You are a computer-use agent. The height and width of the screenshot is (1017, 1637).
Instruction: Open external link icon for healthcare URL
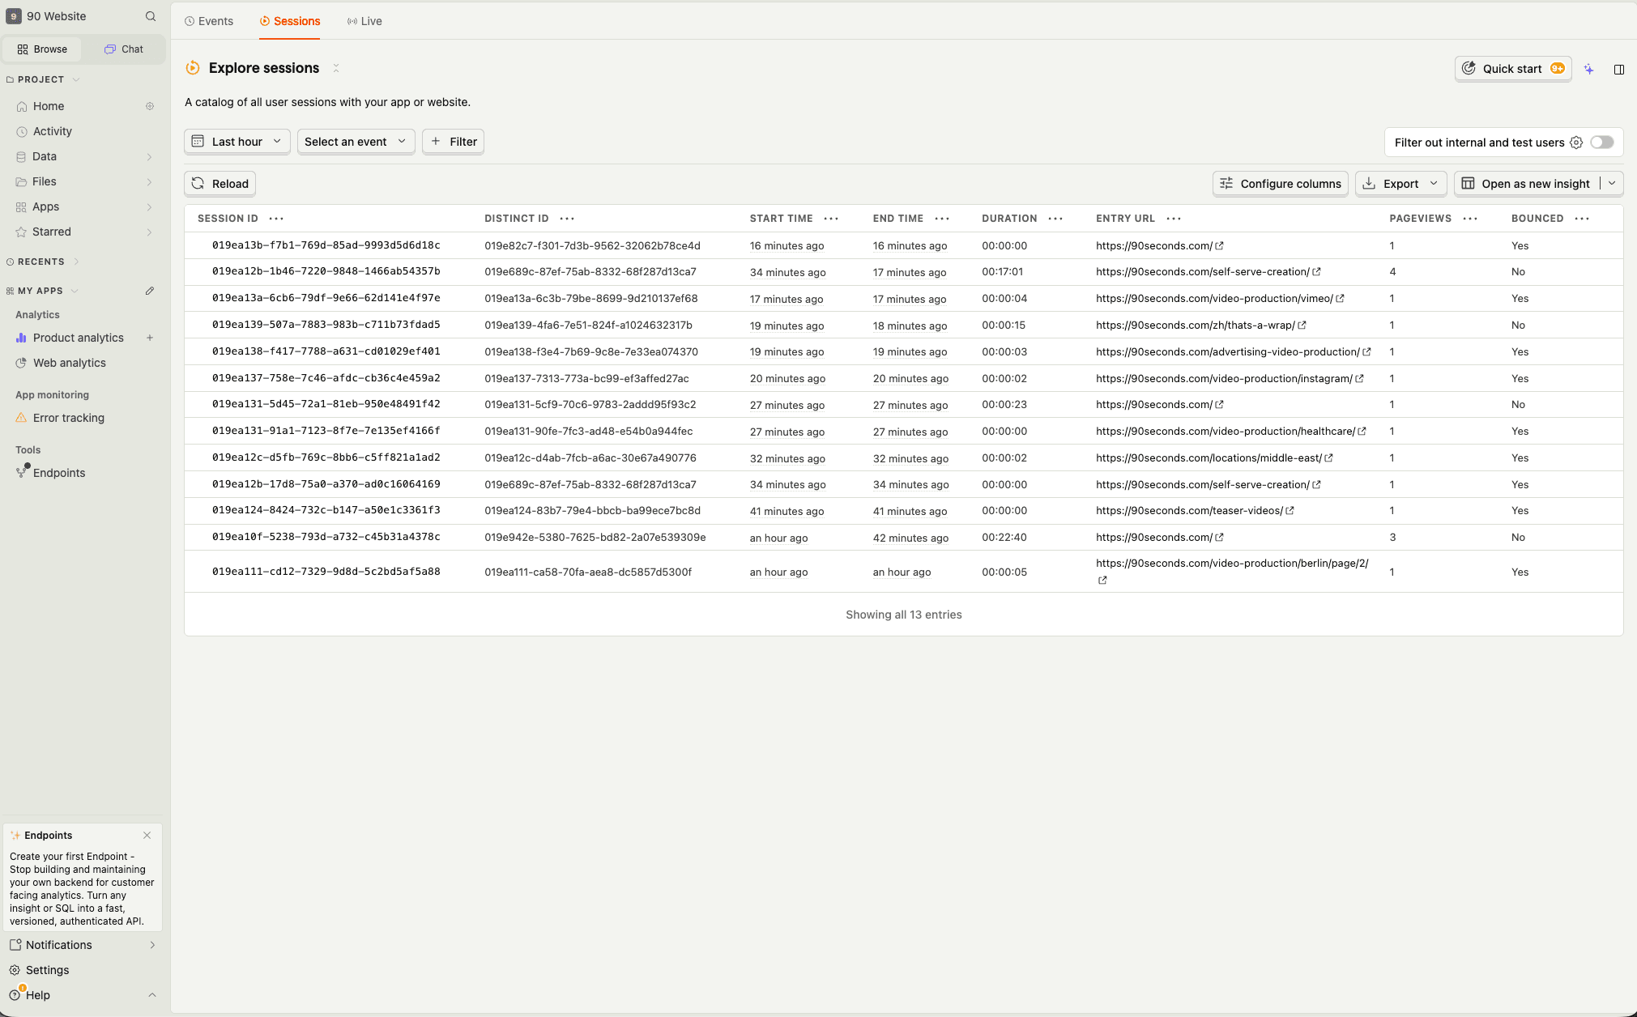click(x=1362, y=432)
